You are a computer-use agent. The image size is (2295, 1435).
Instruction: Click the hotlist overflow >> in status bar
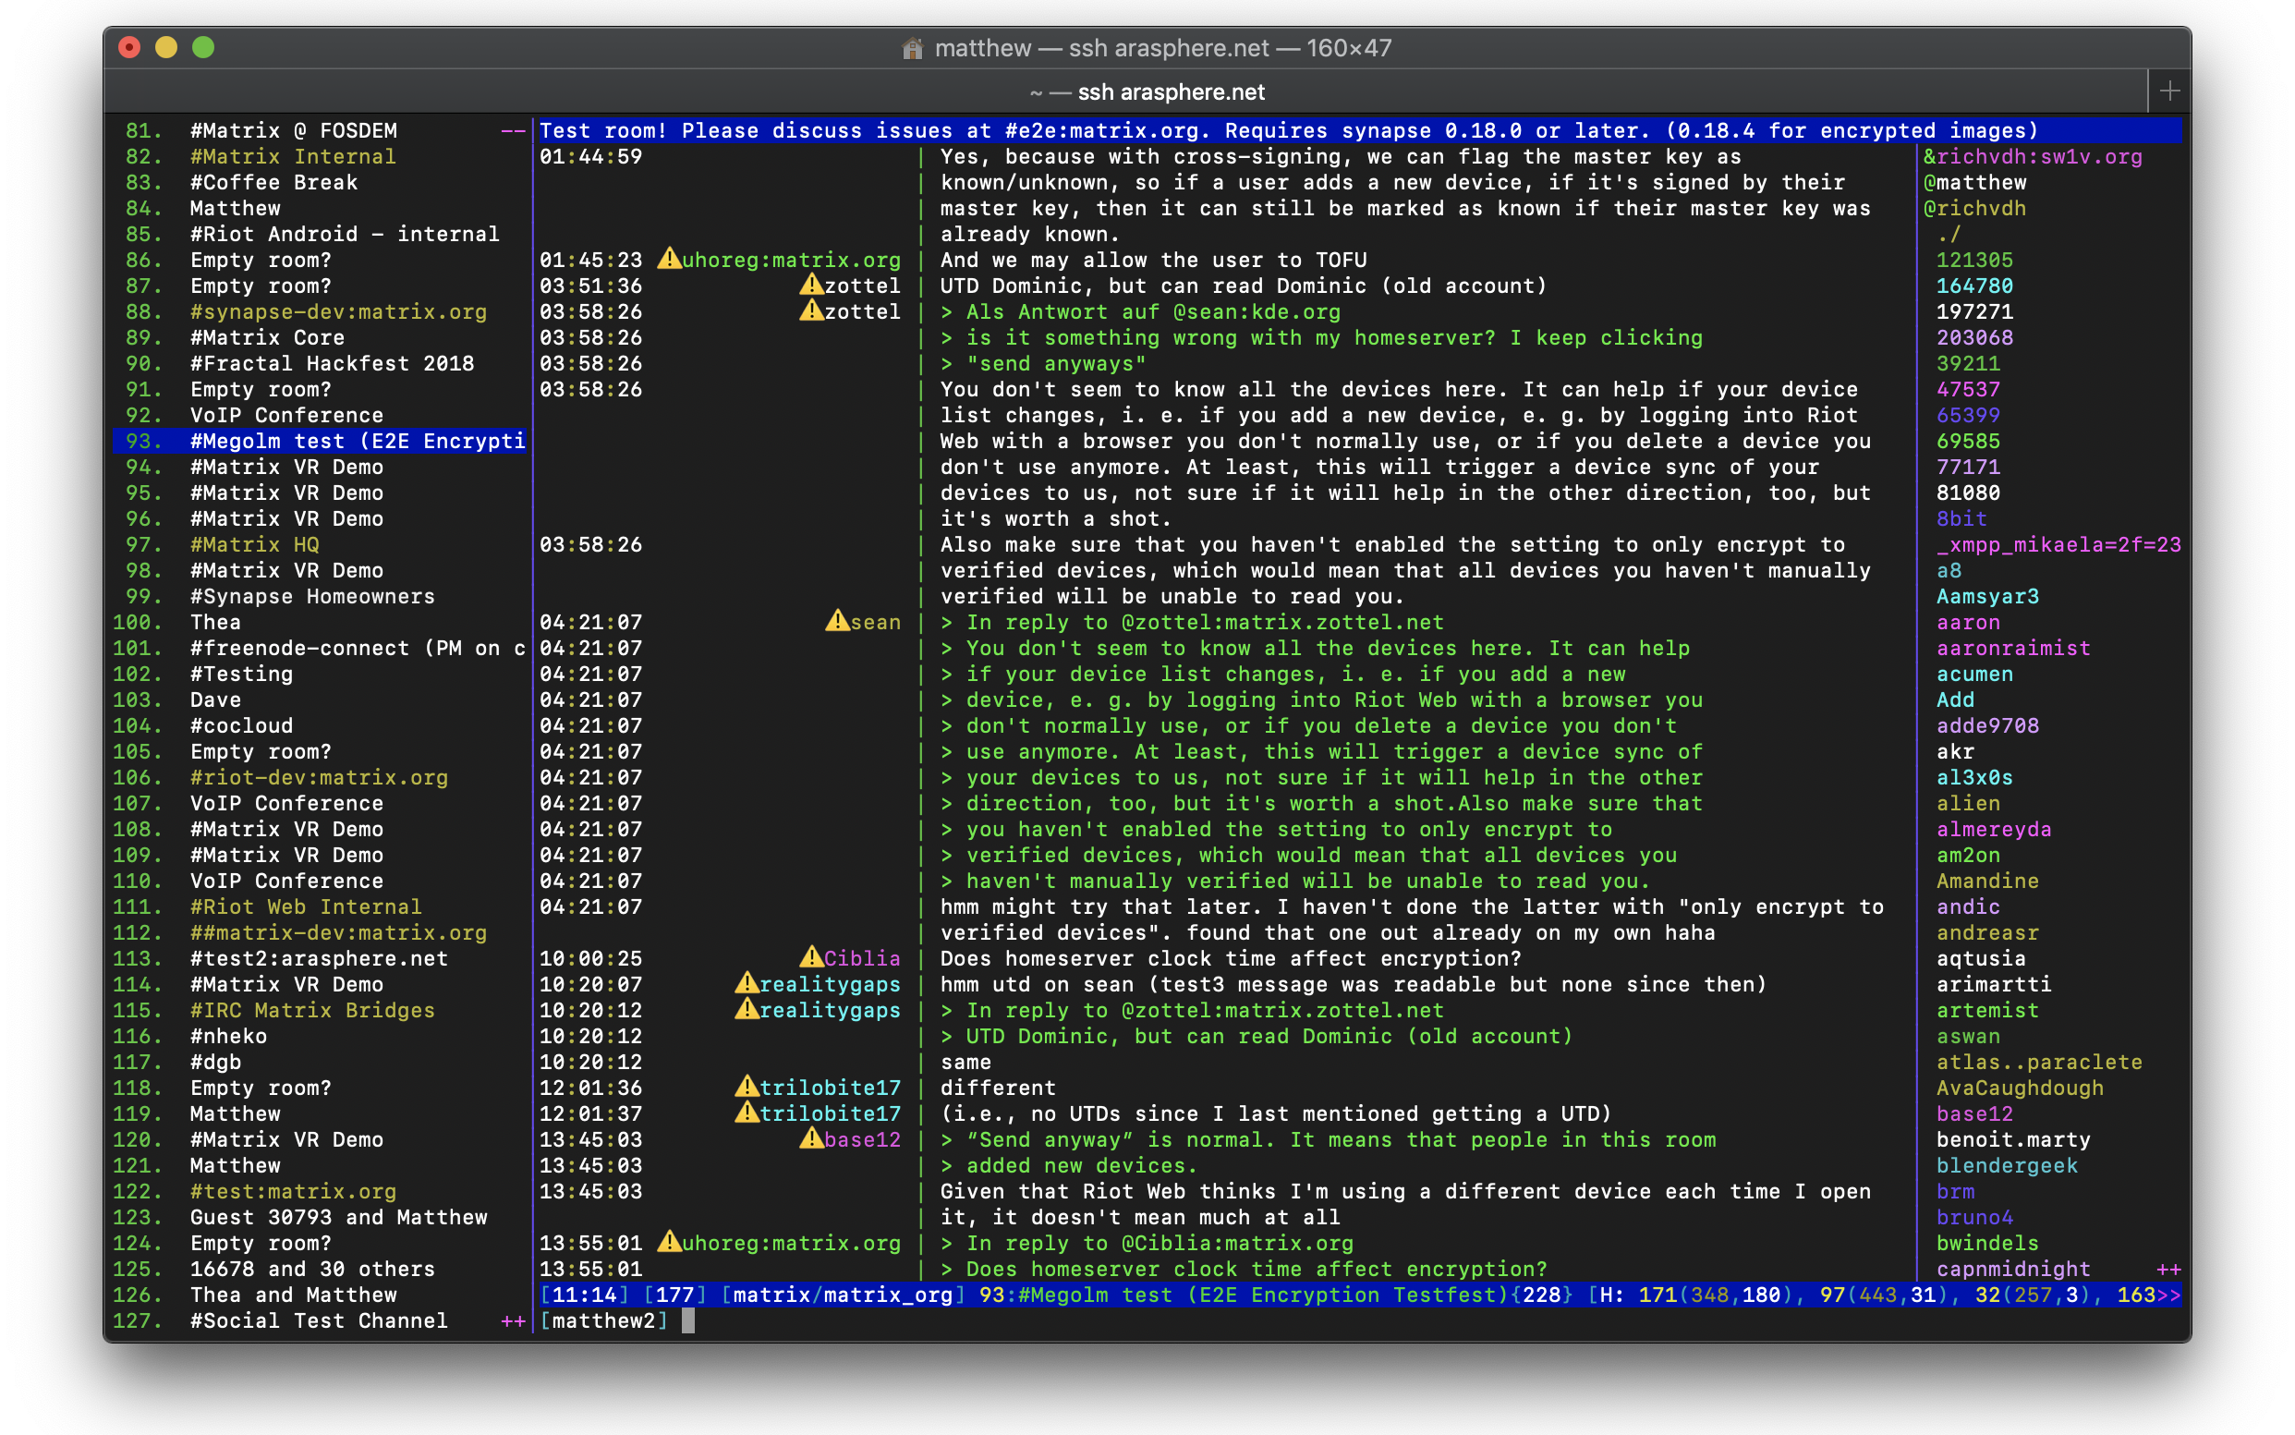coord(2167,1295)
